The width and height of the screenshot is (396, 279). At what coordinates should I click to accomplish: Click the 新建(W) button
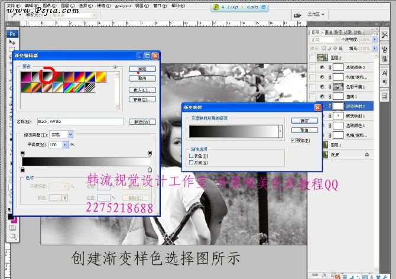pos(142,122)
